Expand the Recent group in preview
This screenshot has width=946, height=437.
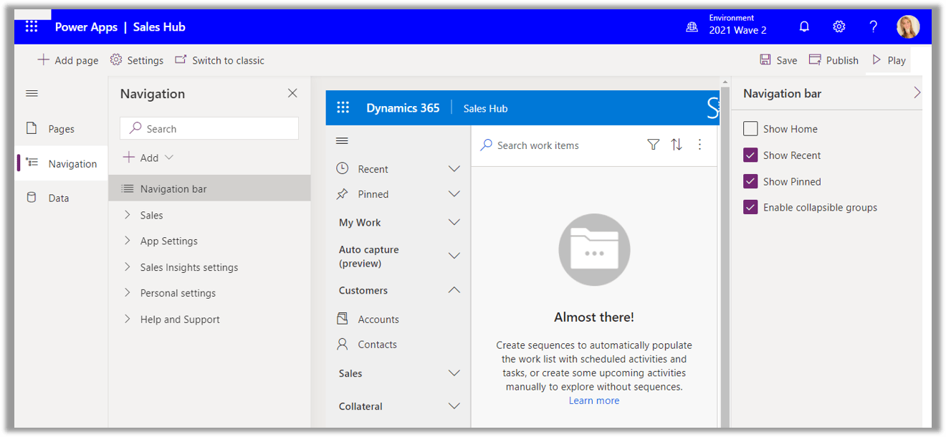tap(454, 169)
